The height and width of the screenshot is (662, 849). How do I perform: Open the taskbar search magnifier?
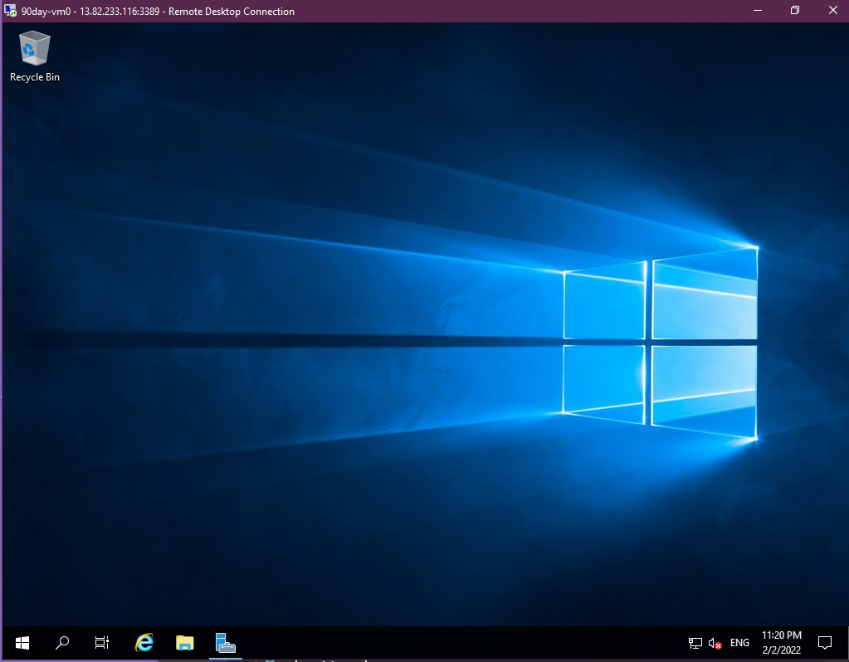pos(62,643)
